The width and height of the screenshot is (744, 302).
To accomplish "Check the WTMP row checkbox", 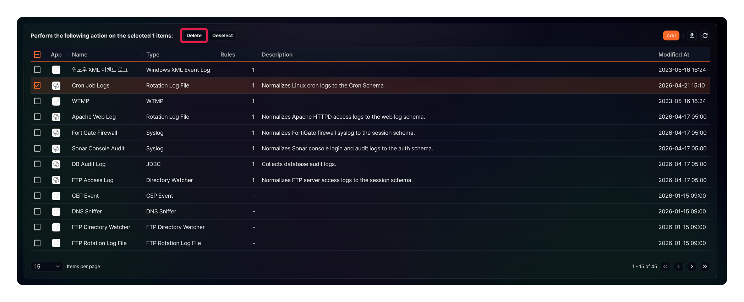I will (x=37, y=101).
